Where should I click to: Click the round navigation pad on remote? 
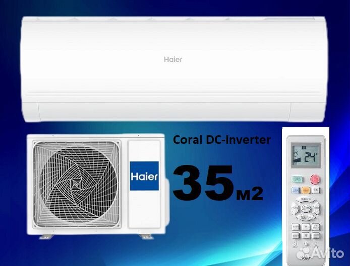pos(306,208)
